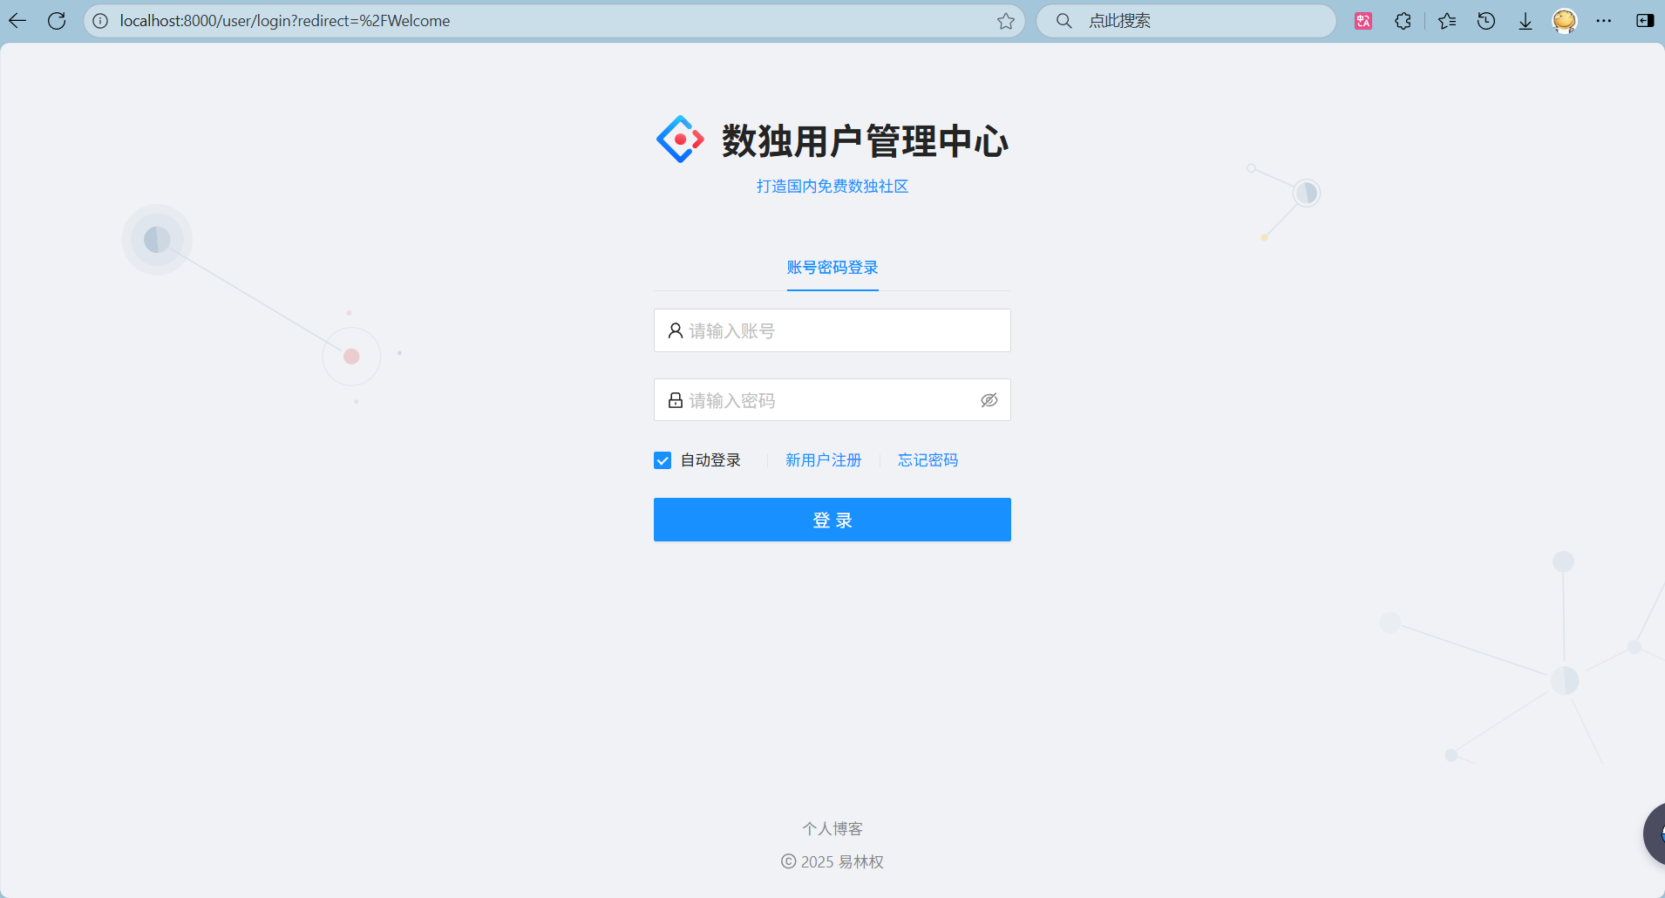Click the 数独用户管理中心 logo icon
This screenshot has width=1665, height=898.
[x=680, y=139]
